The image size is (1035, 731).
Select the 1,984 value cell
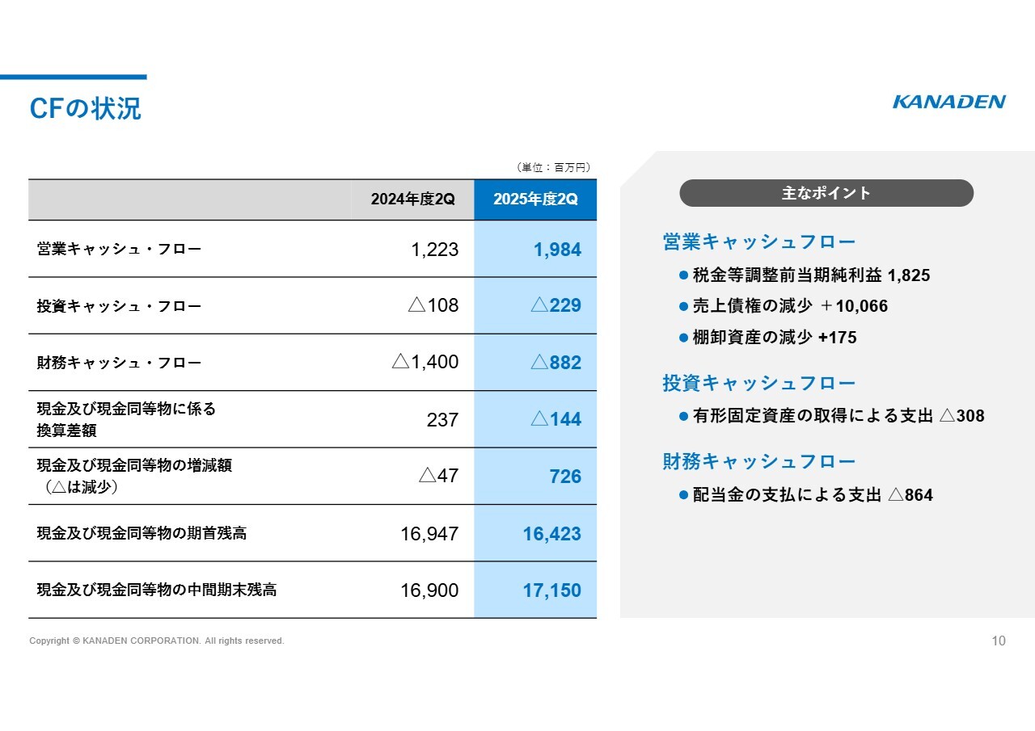coord(557,250)
